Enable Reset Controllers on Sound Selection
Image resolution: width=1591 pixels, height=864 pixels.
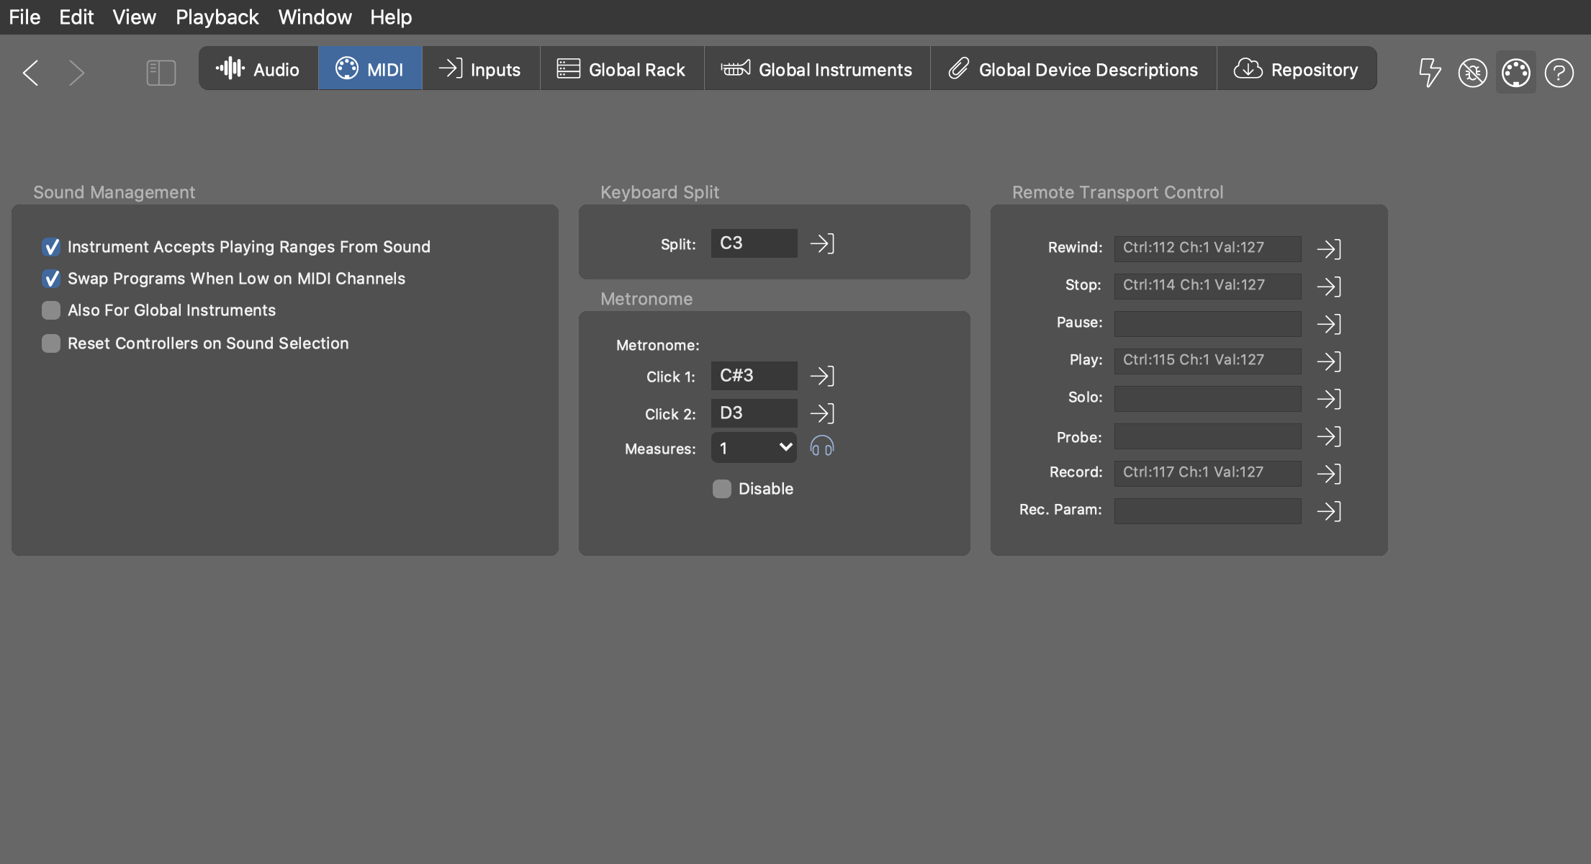click(x=51, y=343)
